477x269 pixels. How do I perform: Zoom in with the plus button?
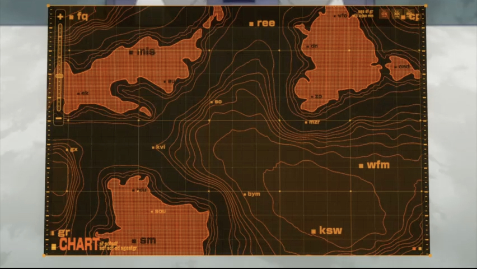[x=60, y=16]
